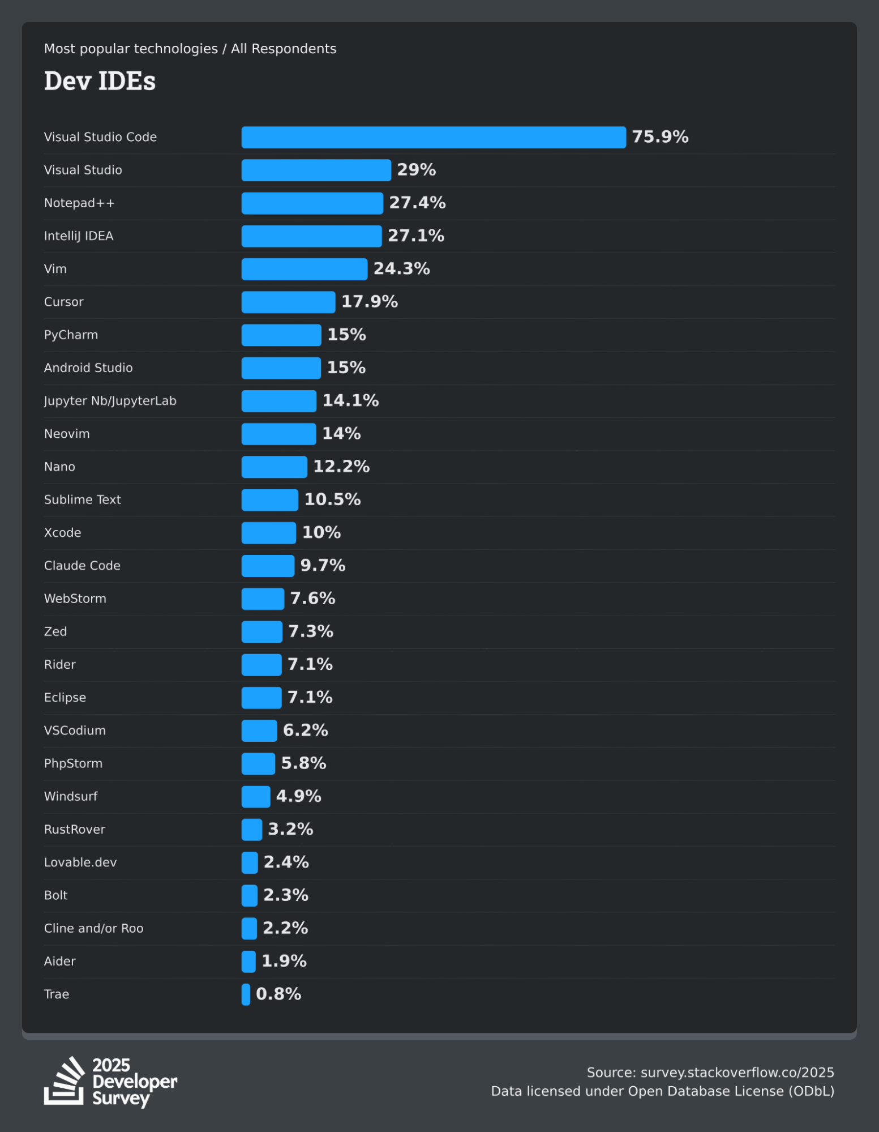879x1132 pixels.
Task: Click the Stack Overflow logo icon
Action: pos(65,1080)
